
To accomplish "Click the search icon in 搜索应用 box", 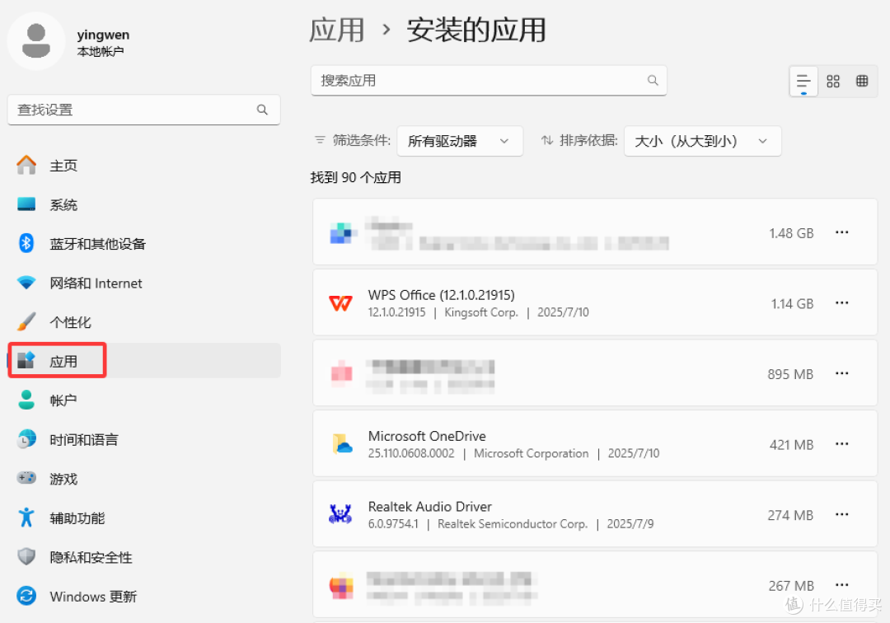I will [x=653, y=81].
